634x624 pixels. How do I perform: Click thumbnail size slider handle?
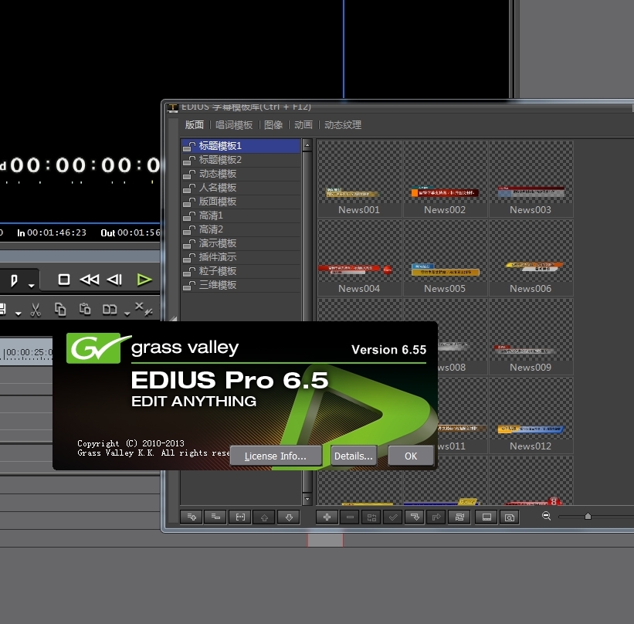588,516
